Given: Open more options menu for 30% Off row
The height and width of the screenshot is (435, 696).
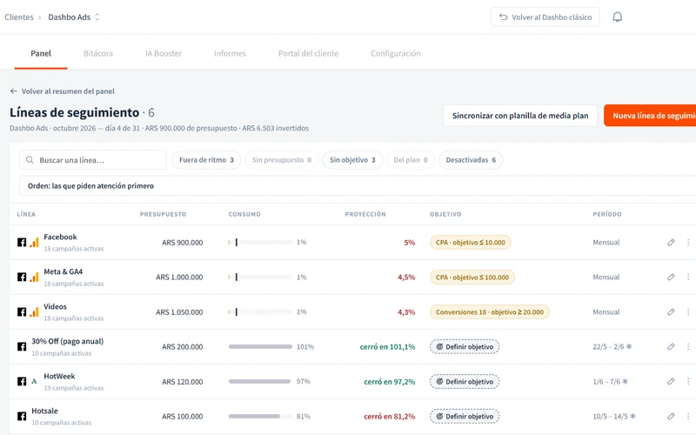Looking at the screenshot, I should [x=688, y=346].
